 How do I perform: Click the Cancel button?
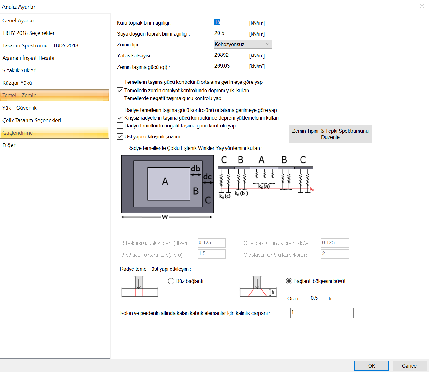coord(410,366)
